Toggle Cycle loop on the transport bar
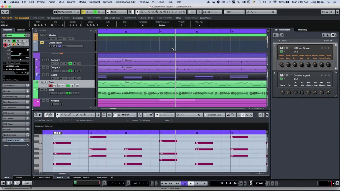This screenshot has height=191, width=340. (184, 183)
